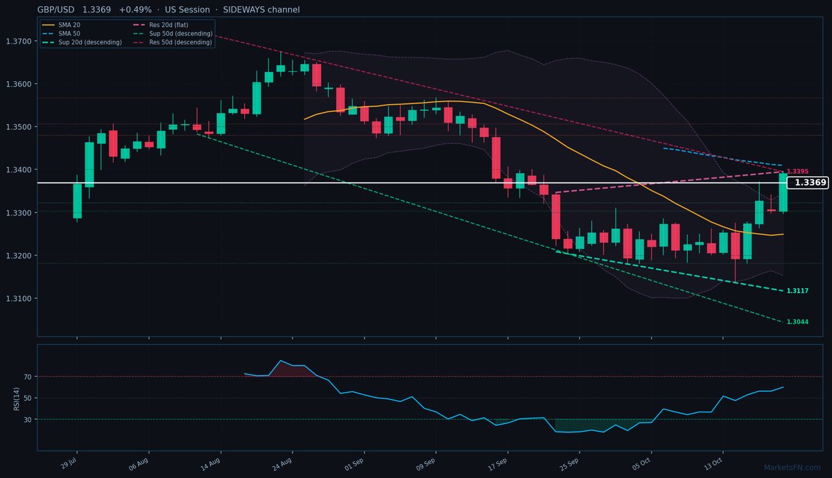Viewport: 832px width, 478px height.
Task: Click the 17 Sep date label
Action: [x=499, y=463]
